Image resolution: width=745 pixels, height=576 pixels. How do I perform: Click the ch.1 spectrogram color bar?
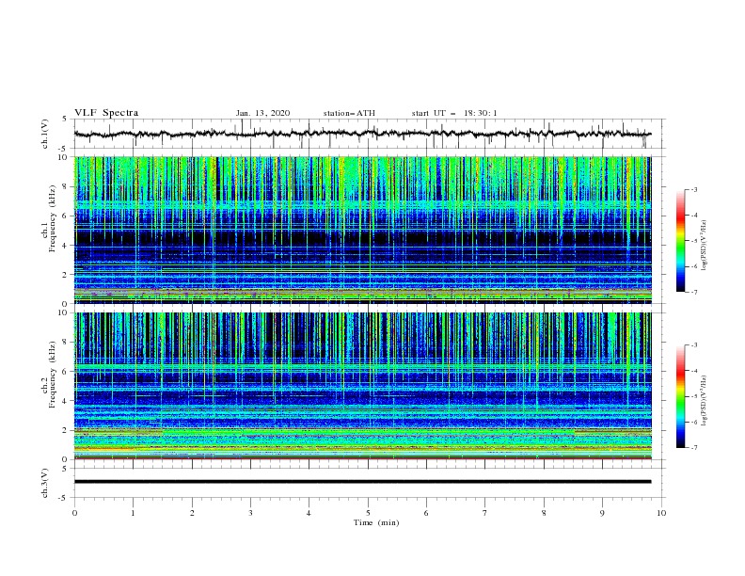pyautogui.click(x=681, y=240)
